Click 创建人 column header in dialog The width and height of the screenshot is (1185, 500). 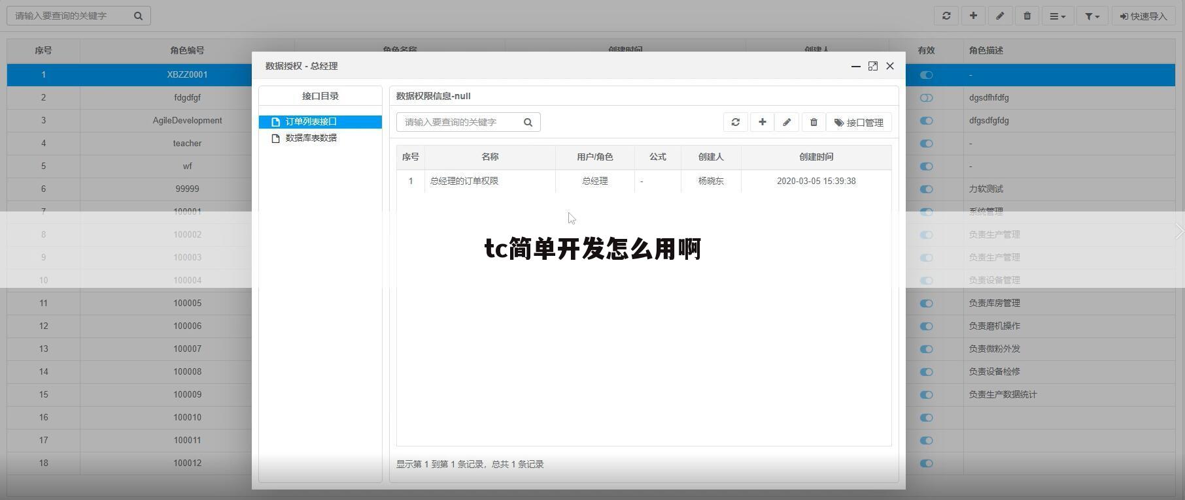pyautogui.click(x=711, y=157)
